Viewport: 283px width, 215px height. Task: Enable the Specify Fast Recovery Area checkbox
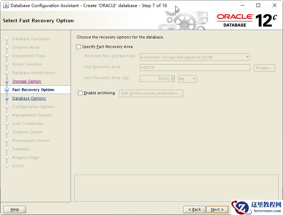[78, 47]
